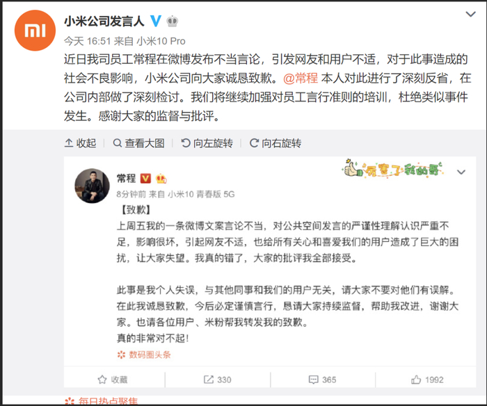Toggle 收藏 star to favorite the post
This screenshot has height=406, width=487.
tap(113, 380)
